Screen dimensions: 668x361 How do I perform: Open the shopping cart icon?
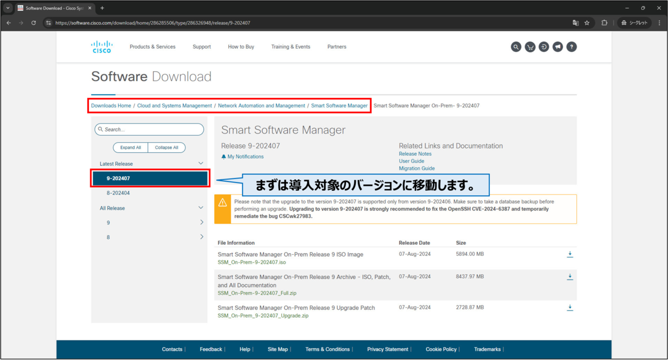coord(530,47)
